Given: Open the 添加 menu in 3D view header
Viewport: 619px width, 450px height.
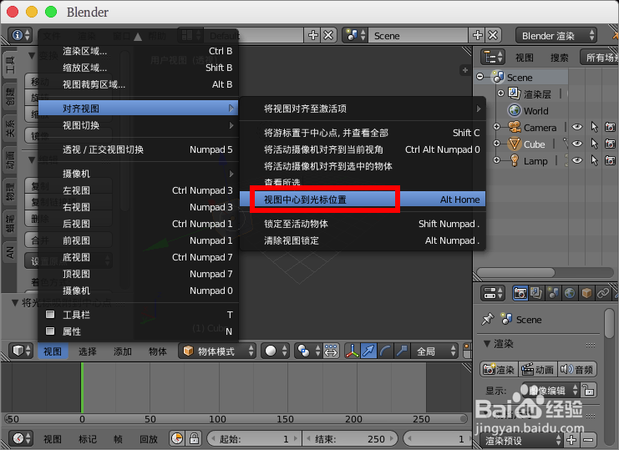Looking at the screenshot, I should (x=122, y=351).
